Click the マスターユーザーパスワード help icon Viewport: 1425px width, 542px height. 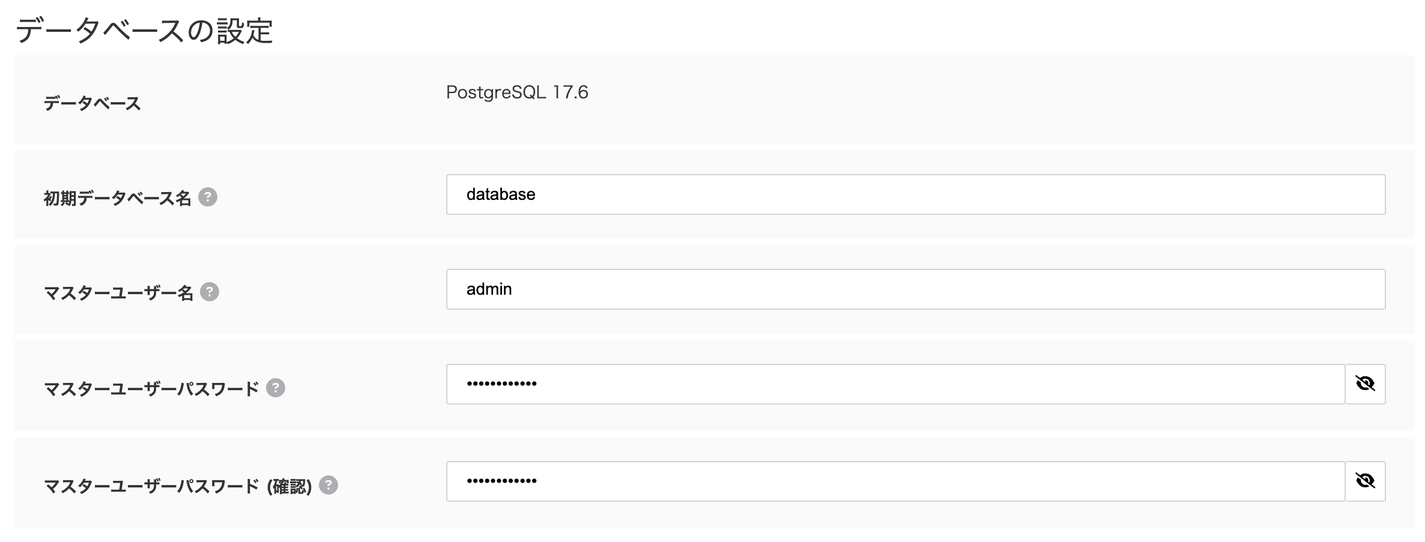[x=276, y=388]
